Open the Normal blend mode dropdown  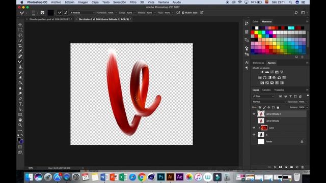(x=269, y=102)
